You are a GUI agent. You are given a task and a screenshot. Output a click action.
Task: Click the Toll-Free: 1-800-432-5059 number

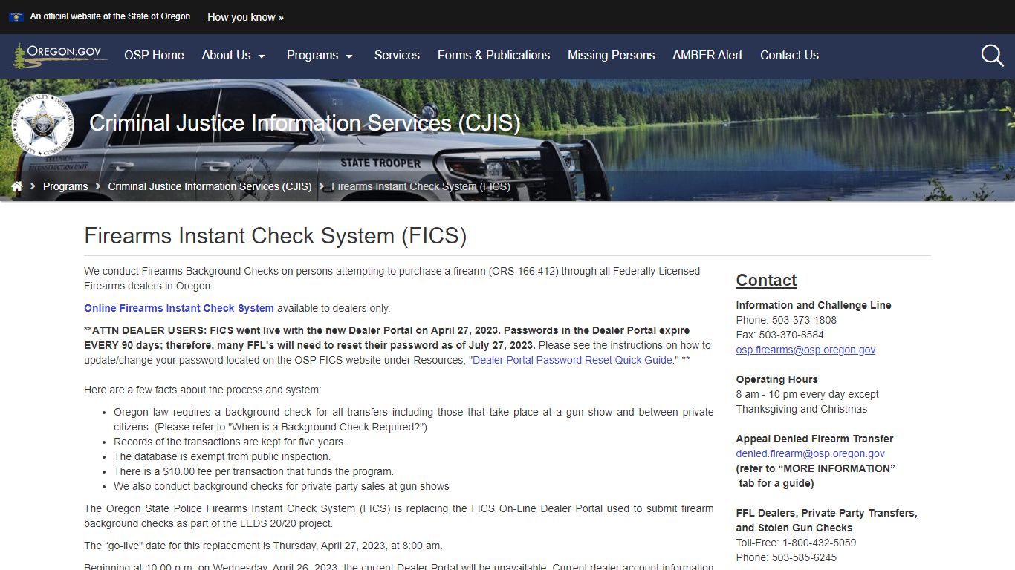[x=797, y=543]
